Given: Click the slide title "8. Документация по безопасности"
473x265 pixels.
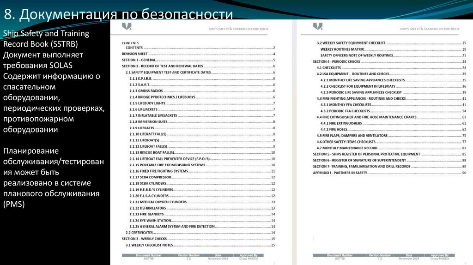Looking at the screenshot, I should point(118,14).
